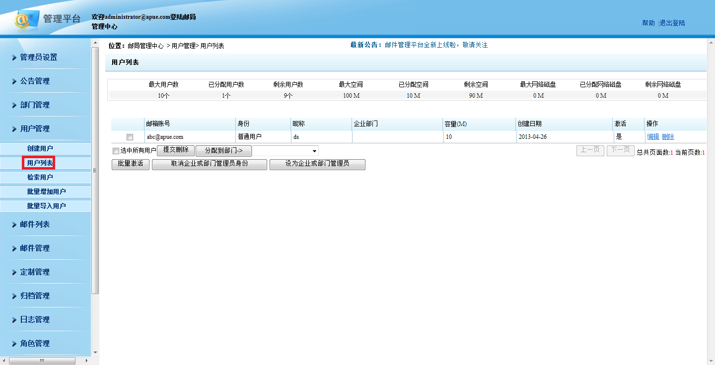Expand the 用户管理 sidebar section
The height and width of the screenshot is (365, 715).
tap(35, 129)
